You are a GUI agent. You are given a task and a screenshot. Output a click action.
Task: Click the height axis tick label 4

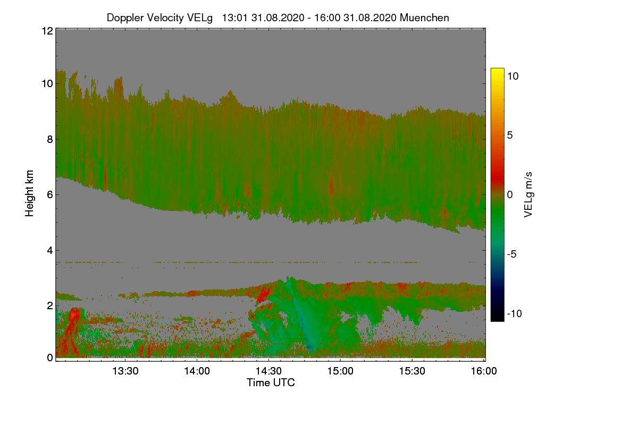click(x=50, y=250)
